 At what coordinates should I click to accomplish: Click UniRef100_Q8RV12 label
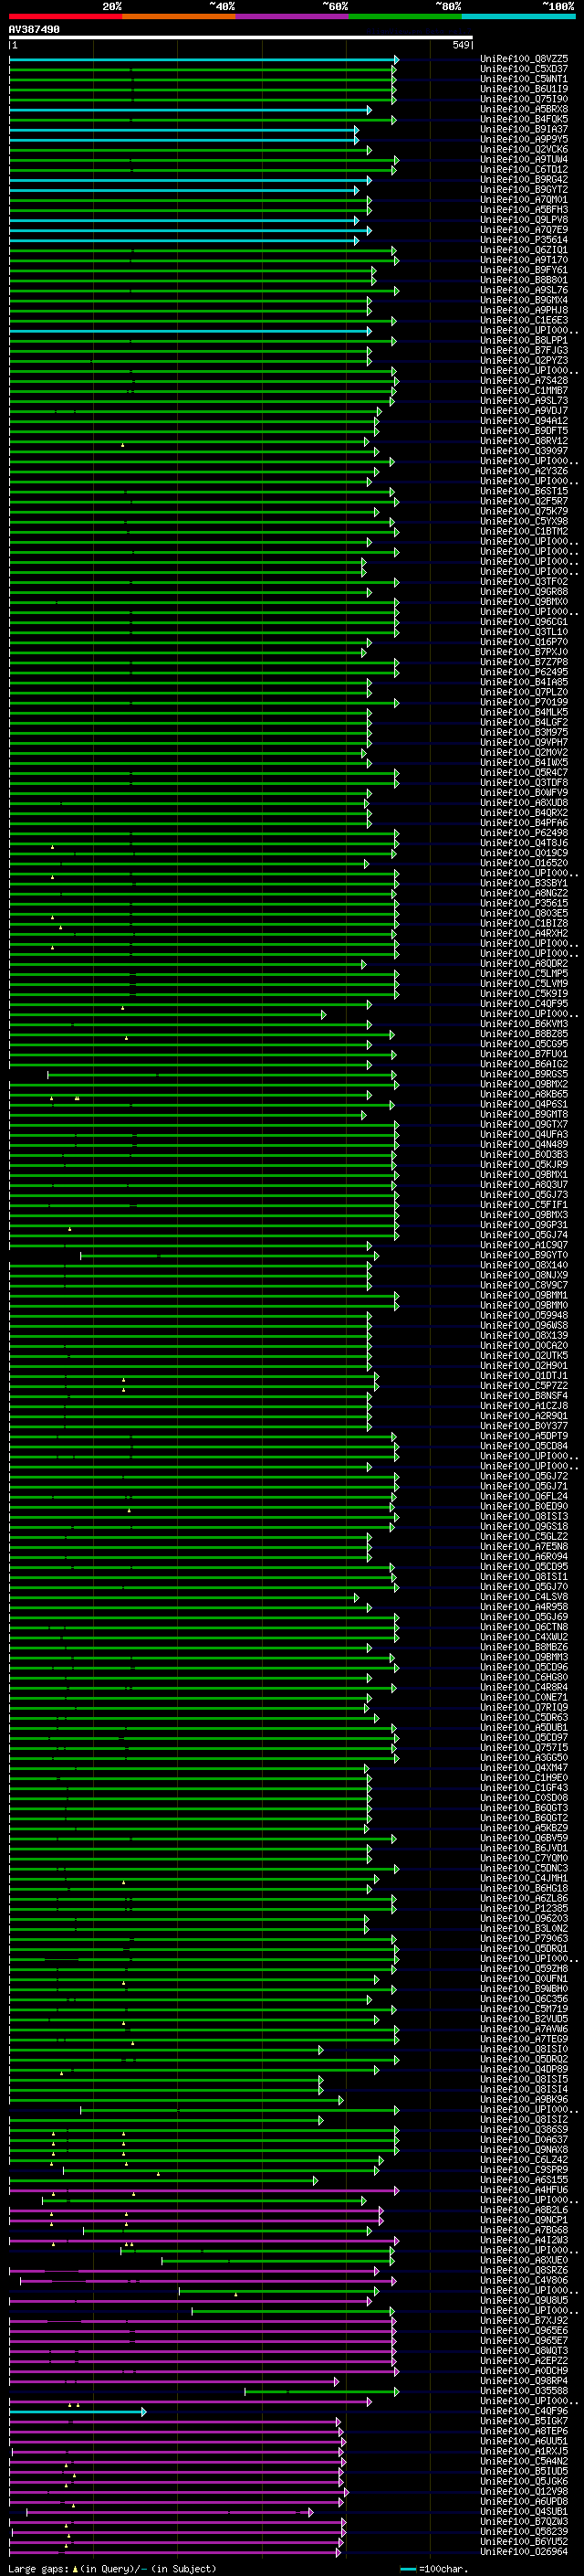(x=524, y=441)
